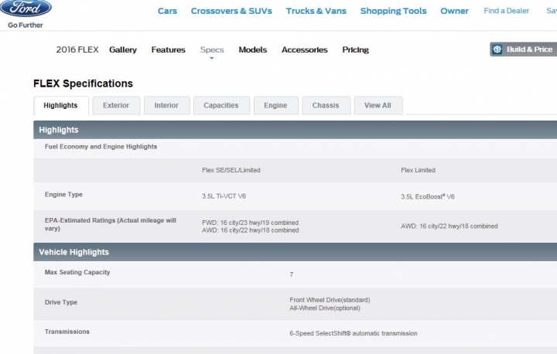Select the Highlights tab
This screenshot has width=557, height=354.
tap(61, 105)
